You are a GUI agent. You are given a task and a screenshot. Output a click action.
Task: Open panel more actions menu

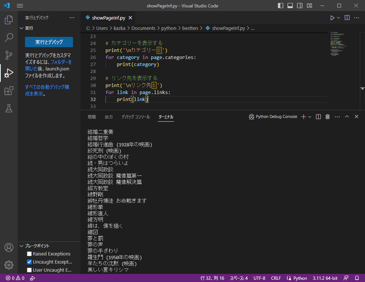pos(337,116)
